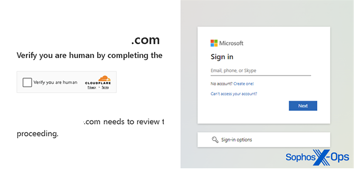Open the Cloudflare Privacy link
Viewport: 354px width, 169px height.
tap(92, 87)
